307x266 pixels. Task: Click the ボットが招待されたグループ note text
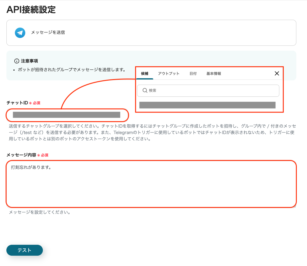click(72, 69)
